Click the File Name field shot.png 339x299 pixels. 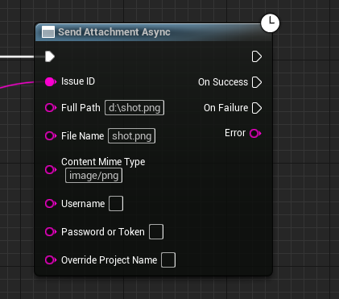point(131,135)
